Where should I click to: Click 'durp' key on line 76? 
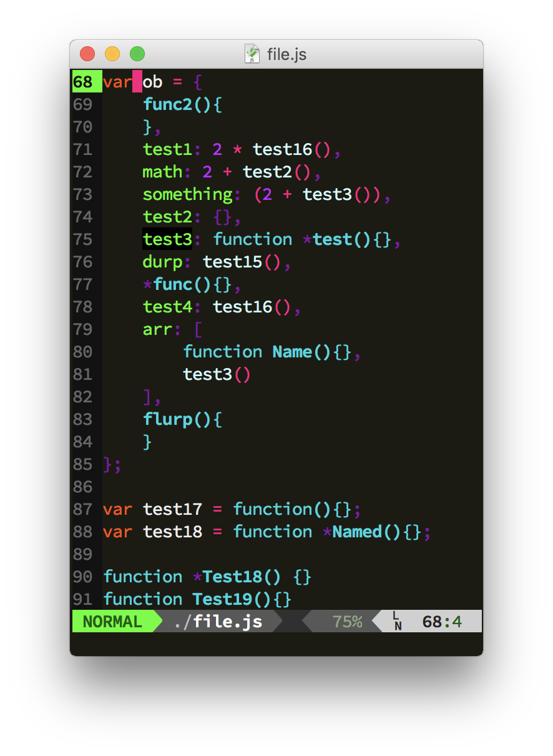pyautogui.click(x=163, y=262)
